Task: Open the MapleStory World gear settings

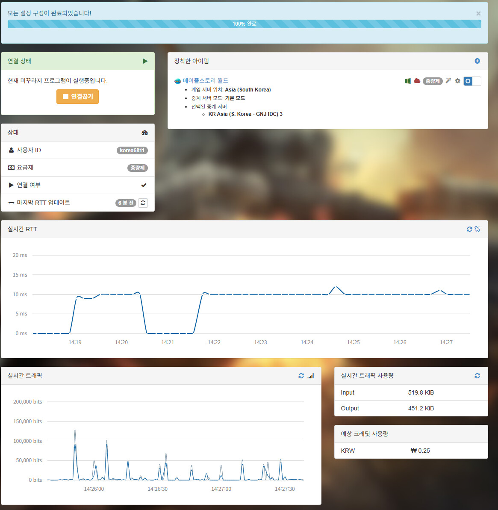Action: click(457, 81)
